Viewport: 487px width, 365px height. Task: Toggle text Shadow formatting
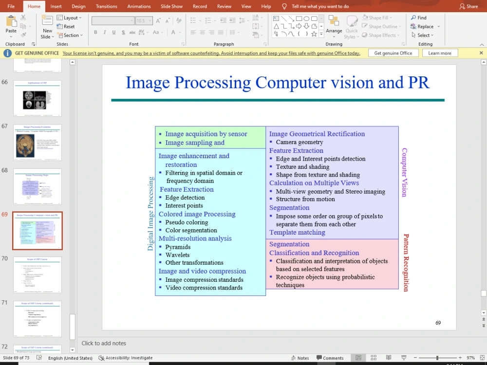tap(123, 32)
